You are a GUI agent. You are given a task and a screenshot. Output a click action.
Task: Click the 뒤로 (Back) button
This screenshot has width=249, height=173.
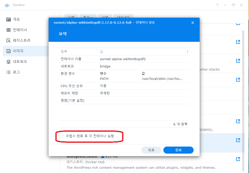point(151,150)
